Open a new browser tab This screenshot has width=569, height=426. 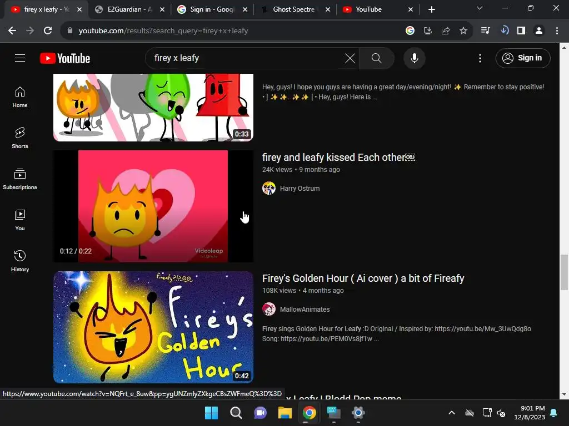tap(431, 9)
